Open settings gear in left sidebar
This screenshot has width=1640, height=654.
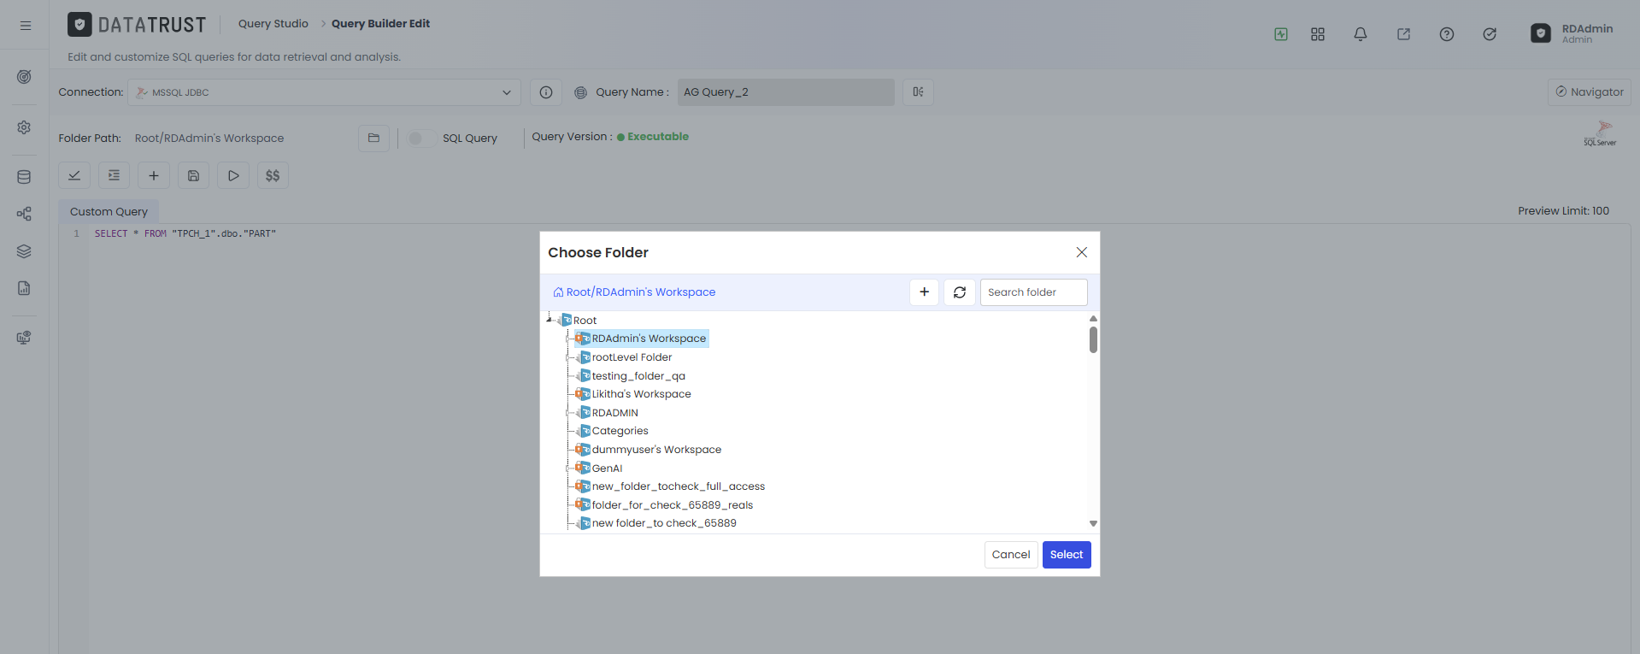[24, 127]
